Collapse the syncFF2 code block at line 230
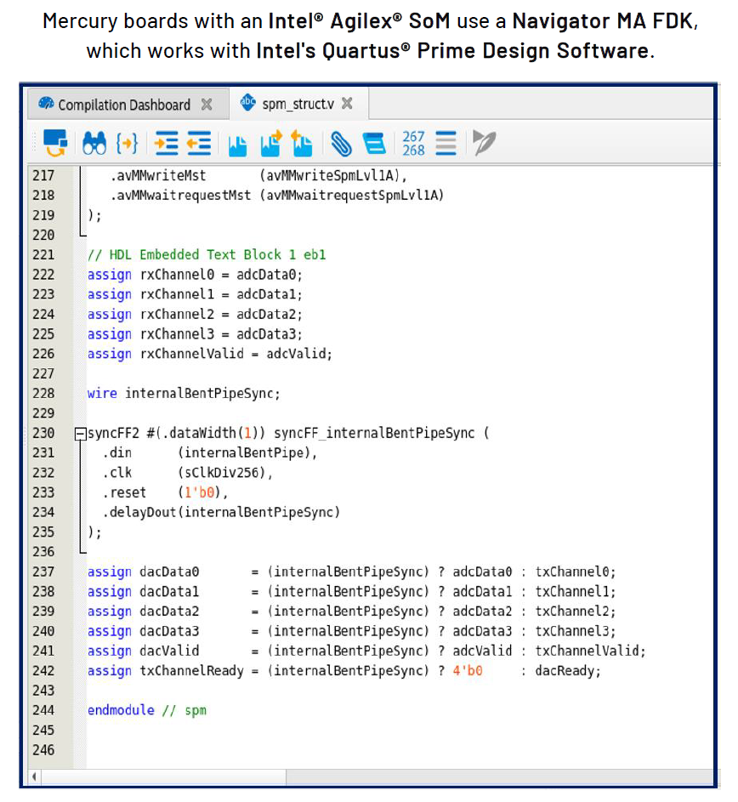Image resolution: width=738 pixels, height=802 pixels. tap(81, 434)
